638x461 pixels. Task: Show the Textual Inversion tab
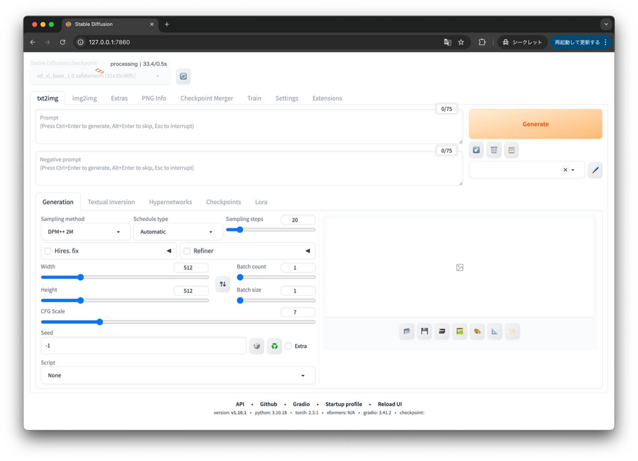click(111, 202)
